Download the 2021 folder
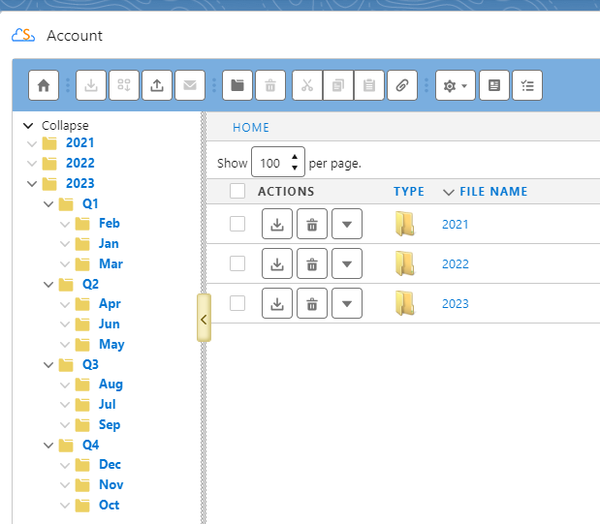This screenshot has height=524, width=600. point(277,225)
